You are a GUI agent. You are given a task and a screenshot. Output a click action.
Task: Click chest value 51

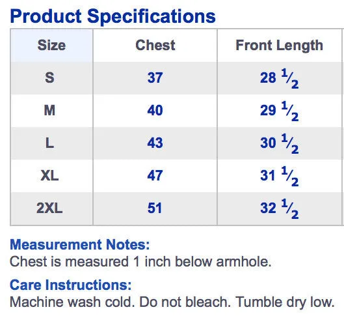tap(155, 208)
